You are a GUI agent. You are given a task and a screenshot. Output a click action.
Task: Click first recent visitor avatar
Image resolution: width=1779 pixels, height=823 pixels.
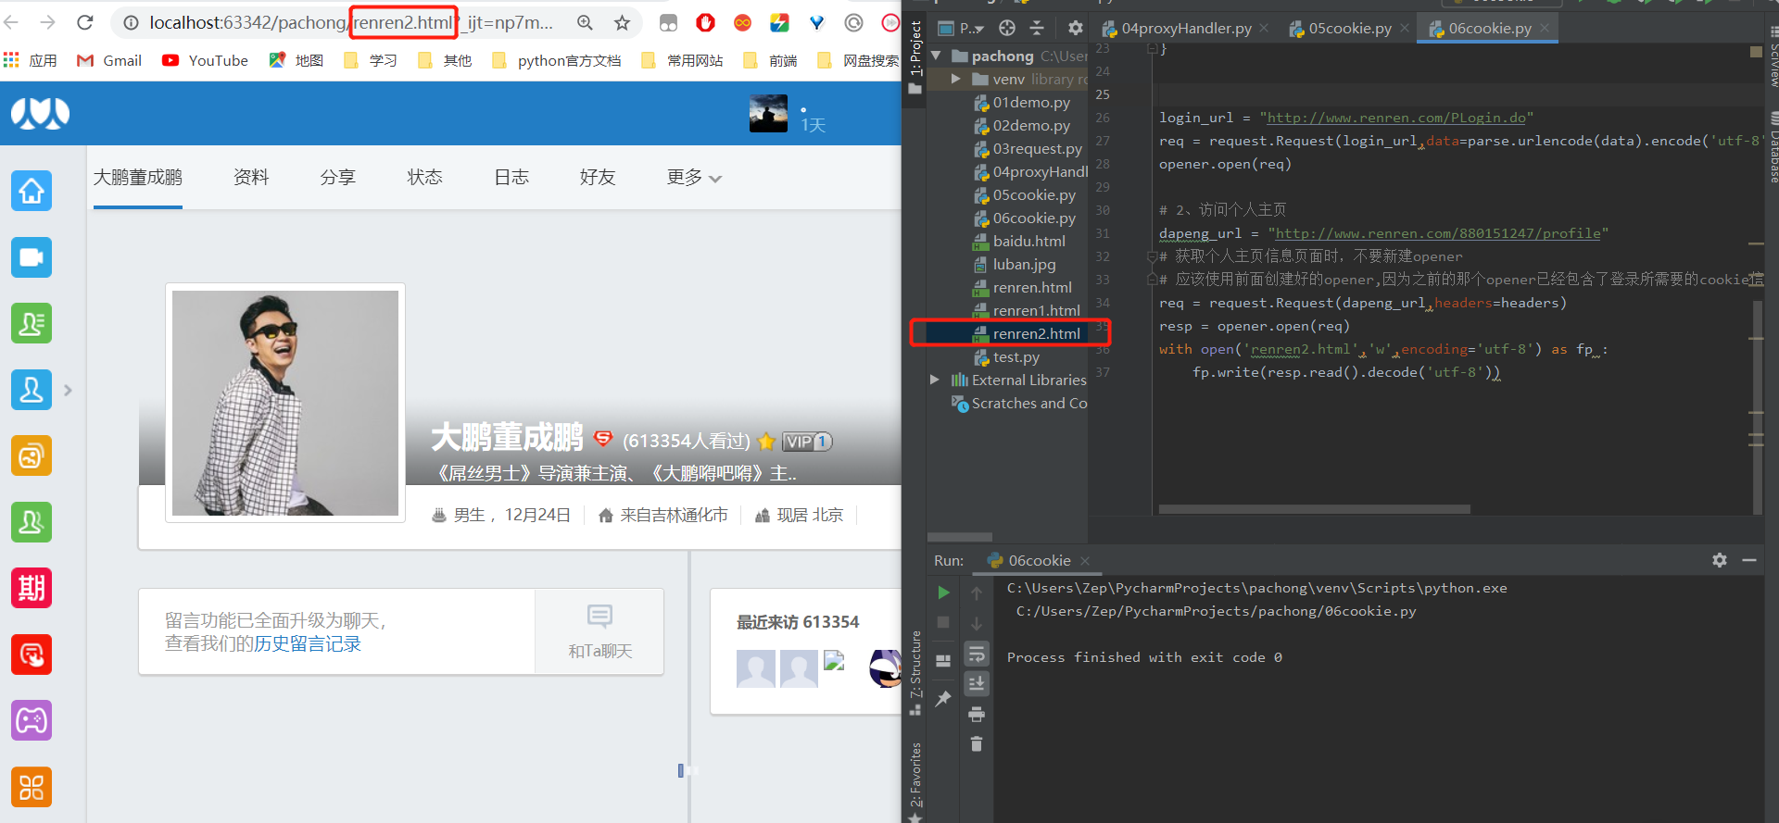(x=756, y=668)
